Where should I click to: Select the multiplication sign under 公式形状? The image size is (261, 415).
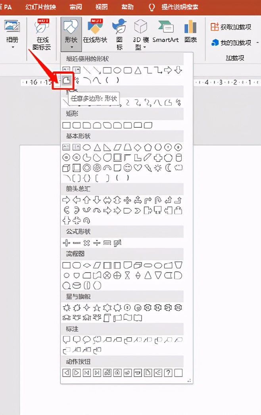[x=87, y=243]
